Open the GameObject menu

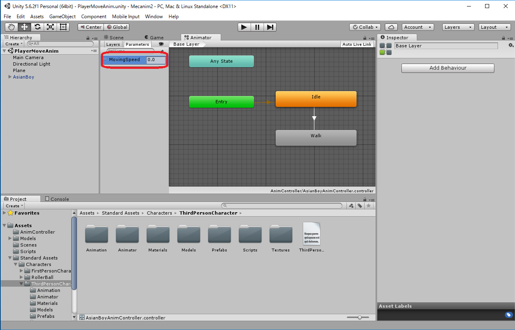62,17
